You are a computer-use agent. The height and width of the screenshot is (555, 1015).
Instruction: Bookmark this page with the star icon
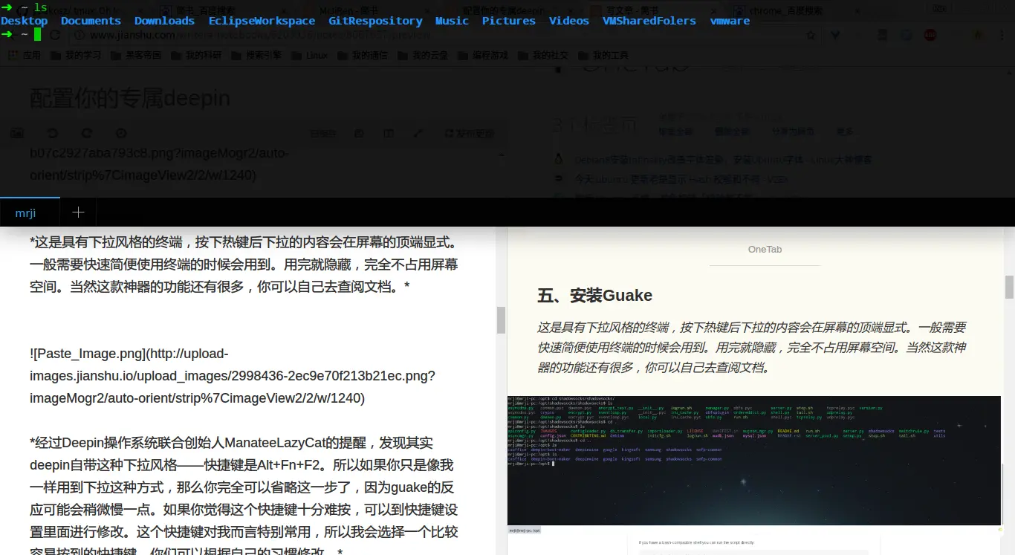click(x=810, y=35)
